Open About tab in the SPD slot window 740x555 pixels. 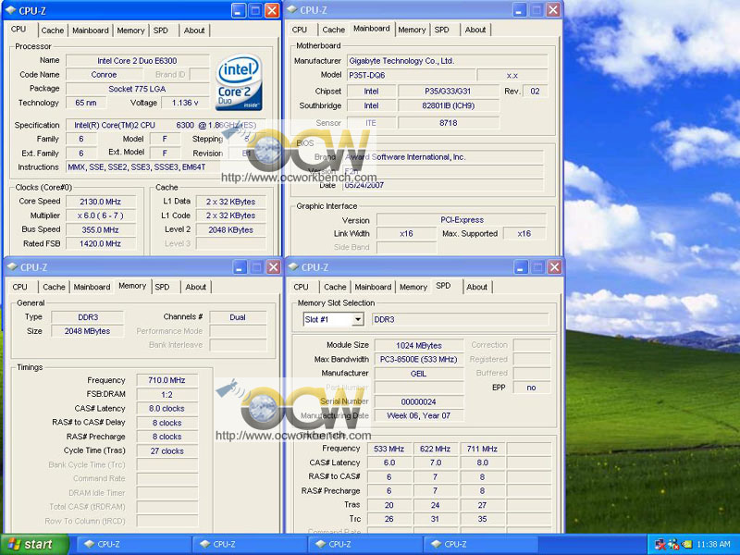click(476, 287)
